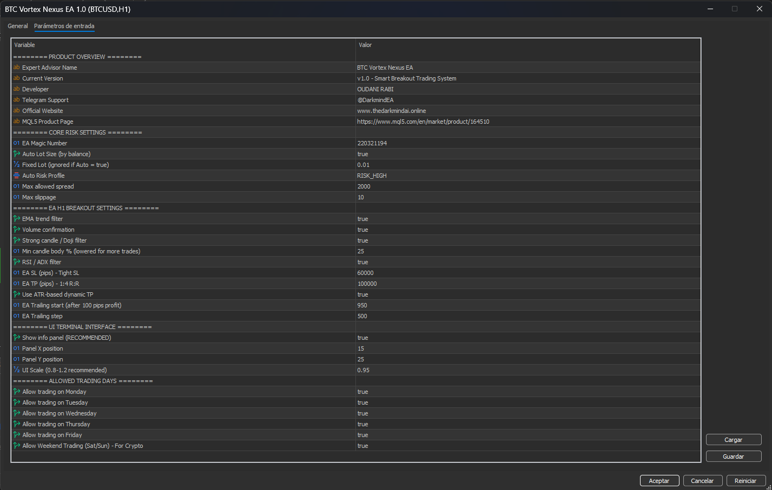Viewport: 772px width, 490px height.
Task: Select the CORE RISK SETTINGS section row
Action: (356, 132)
